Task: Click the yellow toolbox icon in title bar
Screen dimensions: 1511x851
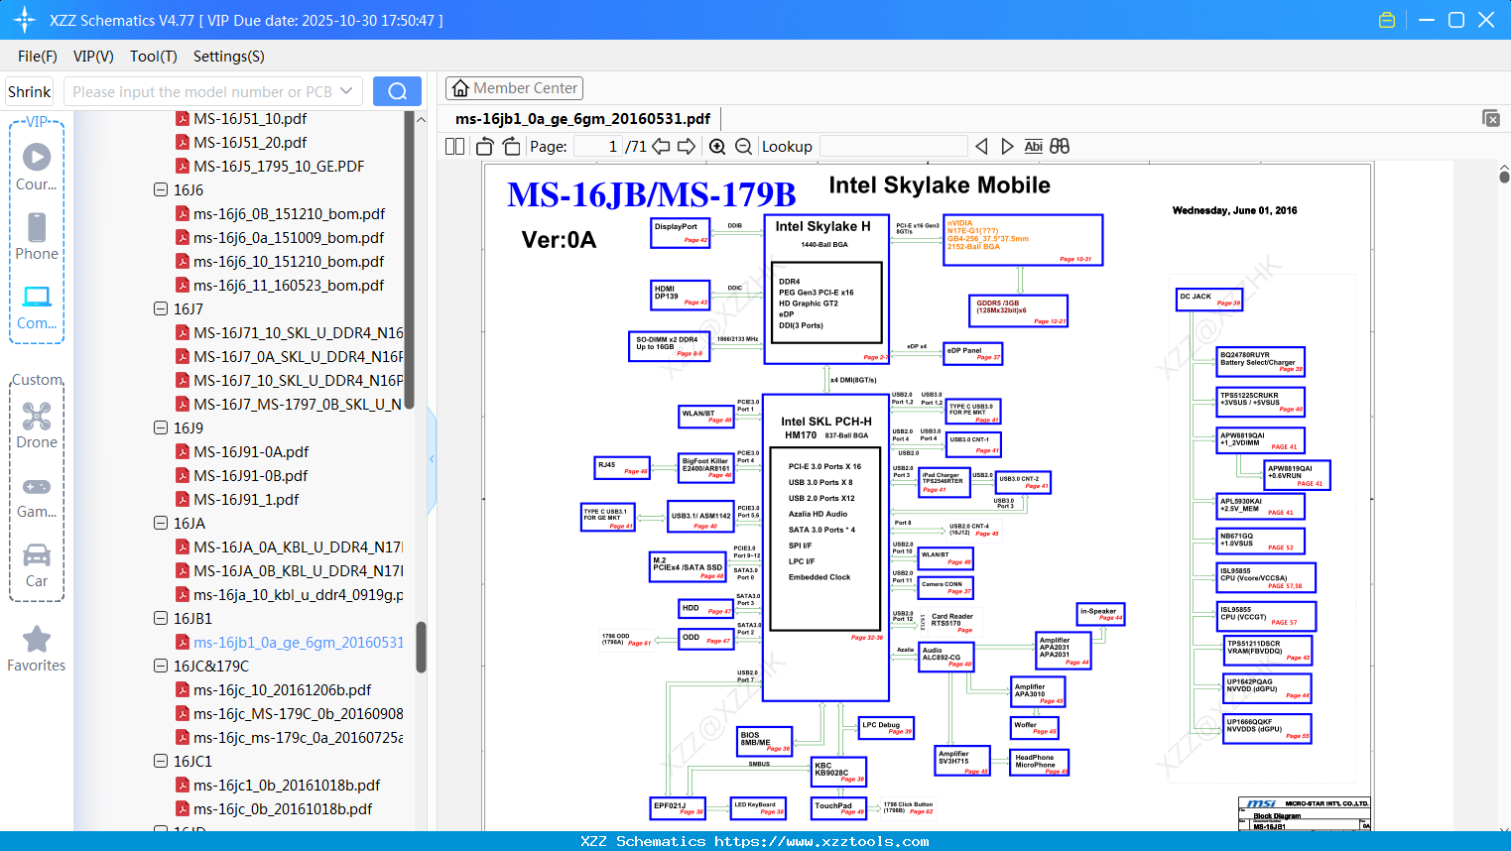Action: [1387, 20]
